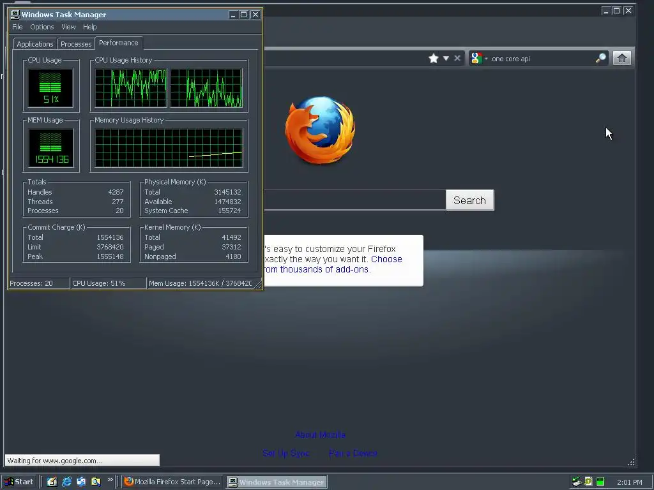Click the Firefox page Search button
Screen dimensions: 654x490
click(469, 200)
